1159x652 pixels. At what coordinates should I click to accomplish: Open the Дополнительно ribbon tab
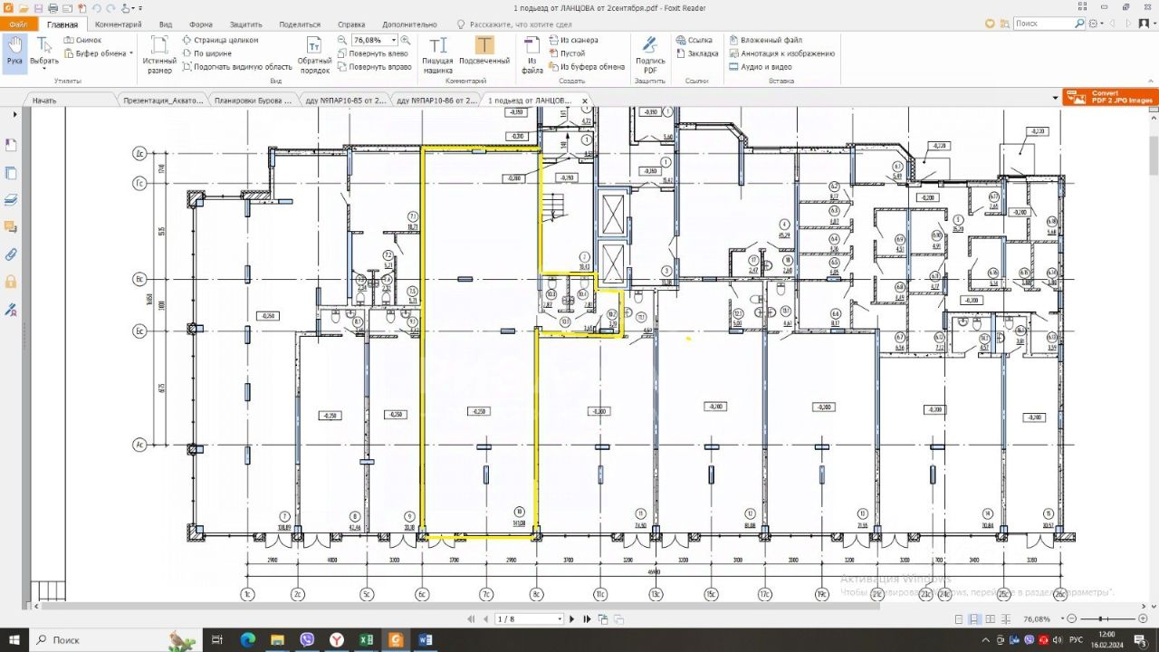[x=409, y=24]
